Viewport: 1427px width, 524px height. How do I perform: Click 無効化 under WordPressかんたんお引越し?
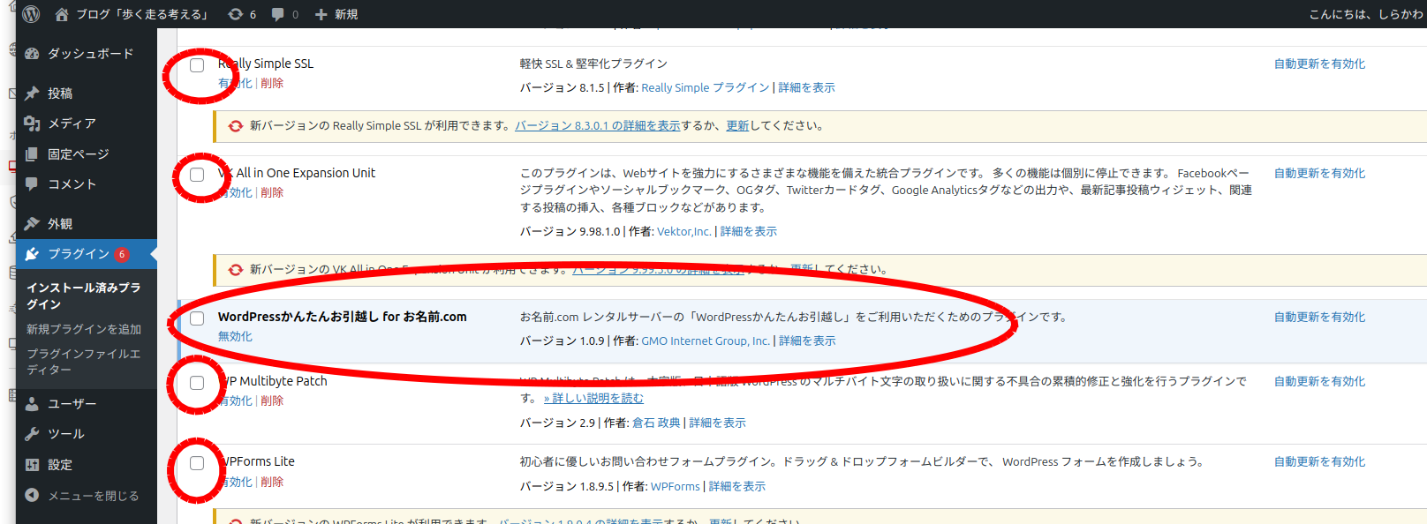click(235, 336)
